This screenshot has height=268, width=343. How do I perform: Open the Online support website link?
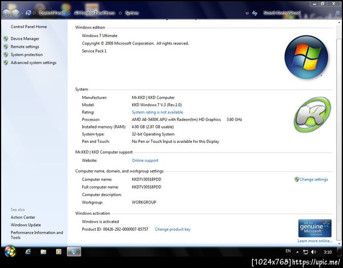tap(145, 161)
